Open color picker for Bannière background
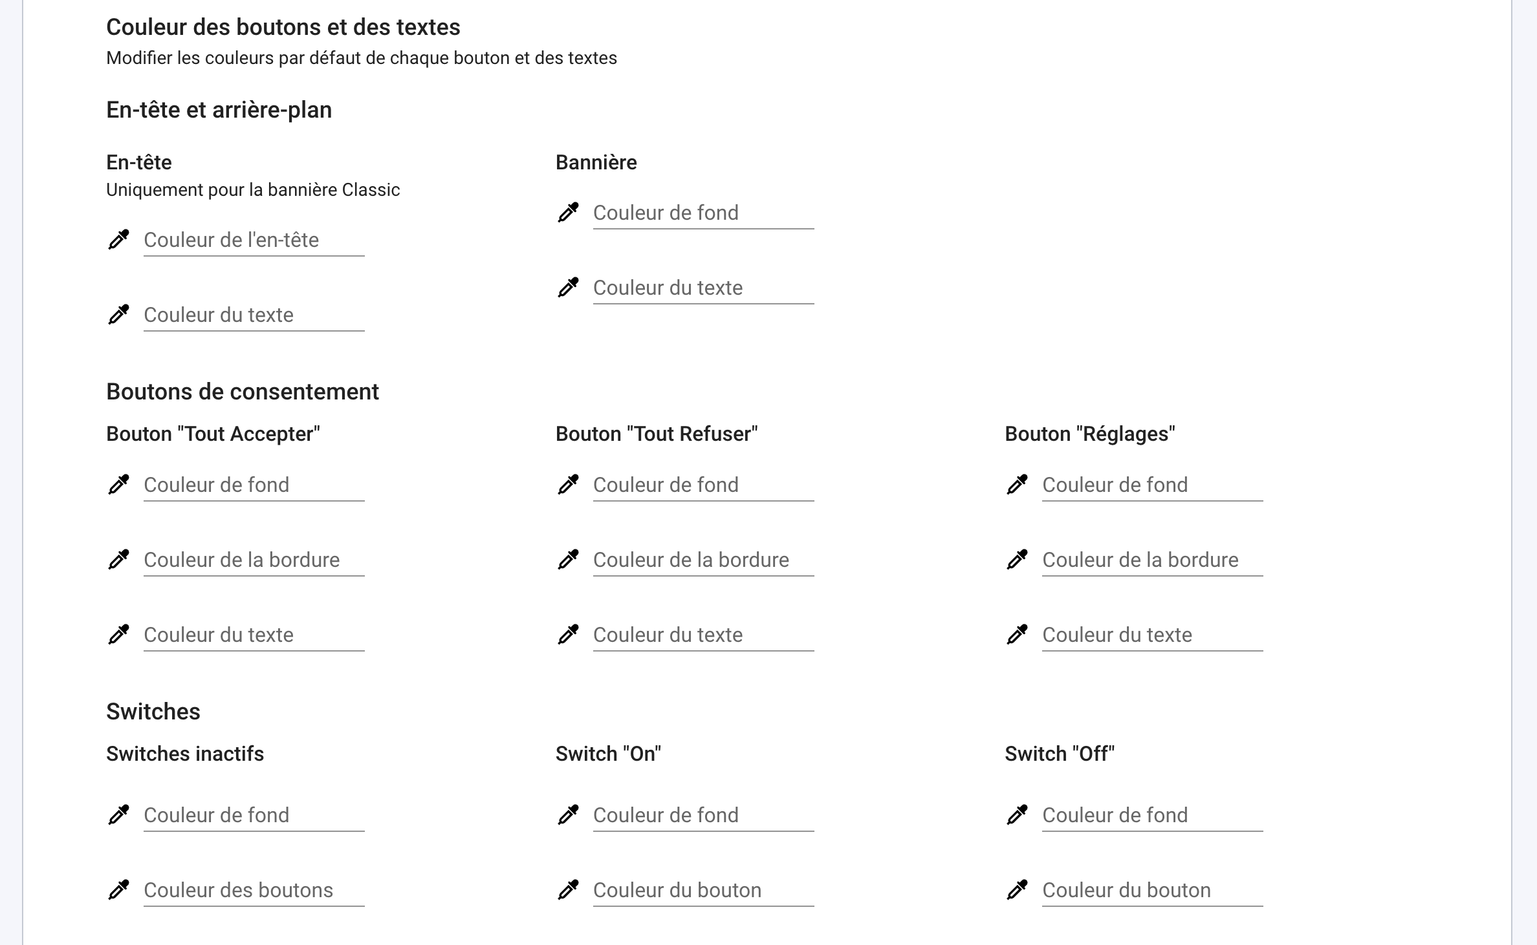This screenshot has width=1537, height=945. [568, 213]
